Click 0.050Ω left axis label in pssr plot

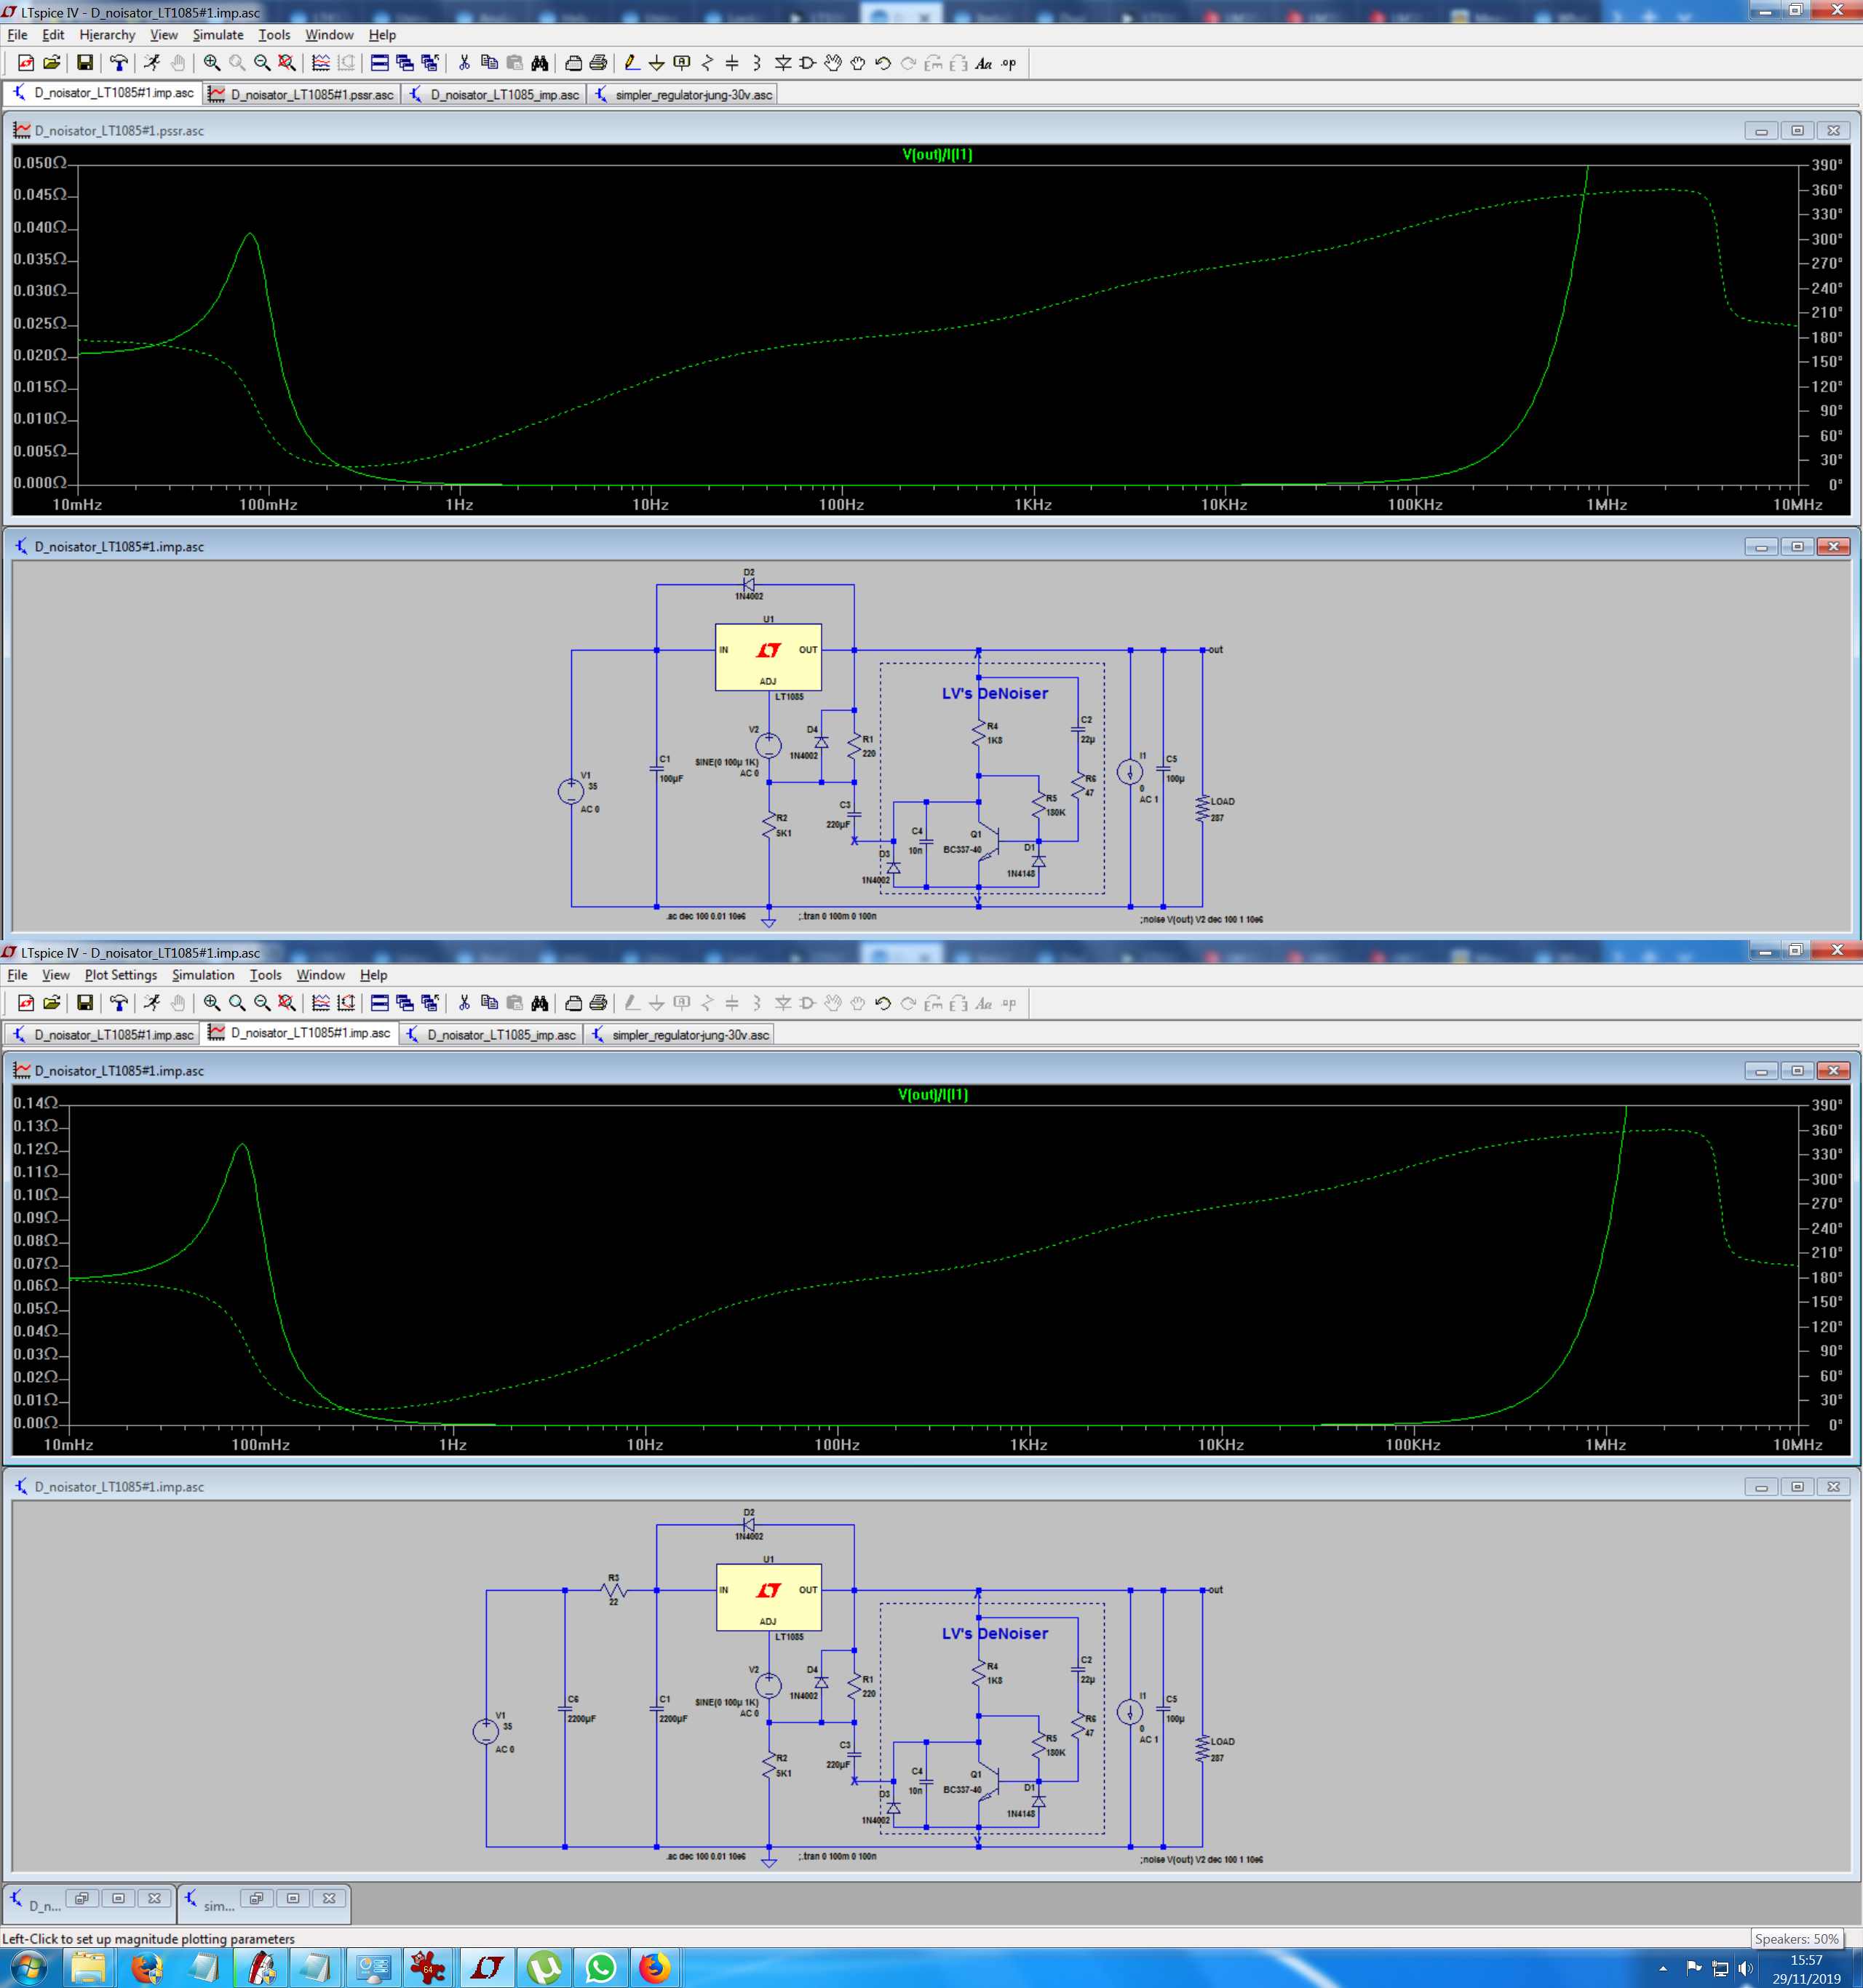[x=40, y=163]
